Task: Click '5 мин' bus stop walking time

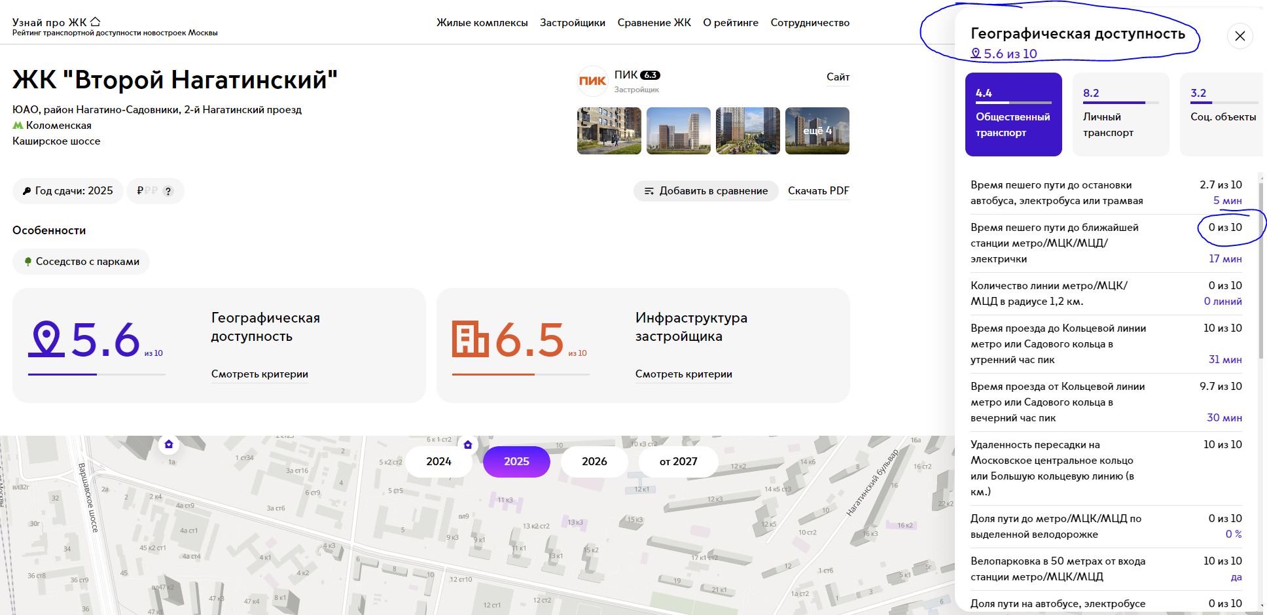Action: pyautogui.click(x=1228, y=201)
